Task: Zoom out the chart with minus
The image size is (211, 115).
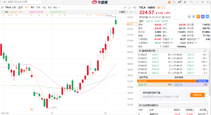Action: click(135, 12)
